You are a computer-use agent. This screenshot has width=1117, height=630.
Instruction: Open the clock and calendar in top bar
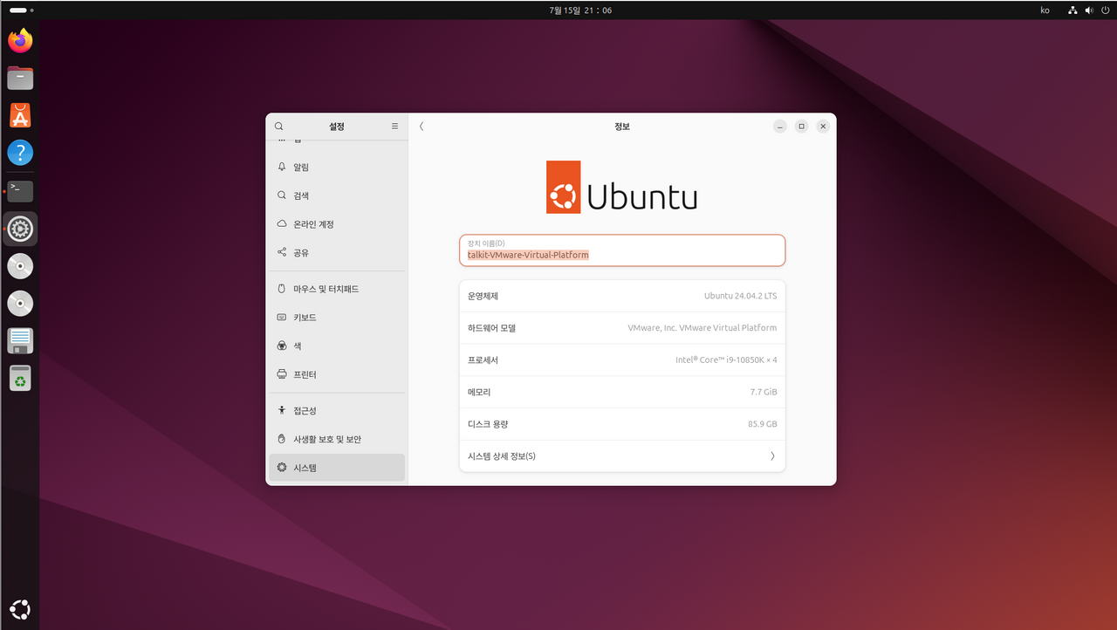point(580,10)
